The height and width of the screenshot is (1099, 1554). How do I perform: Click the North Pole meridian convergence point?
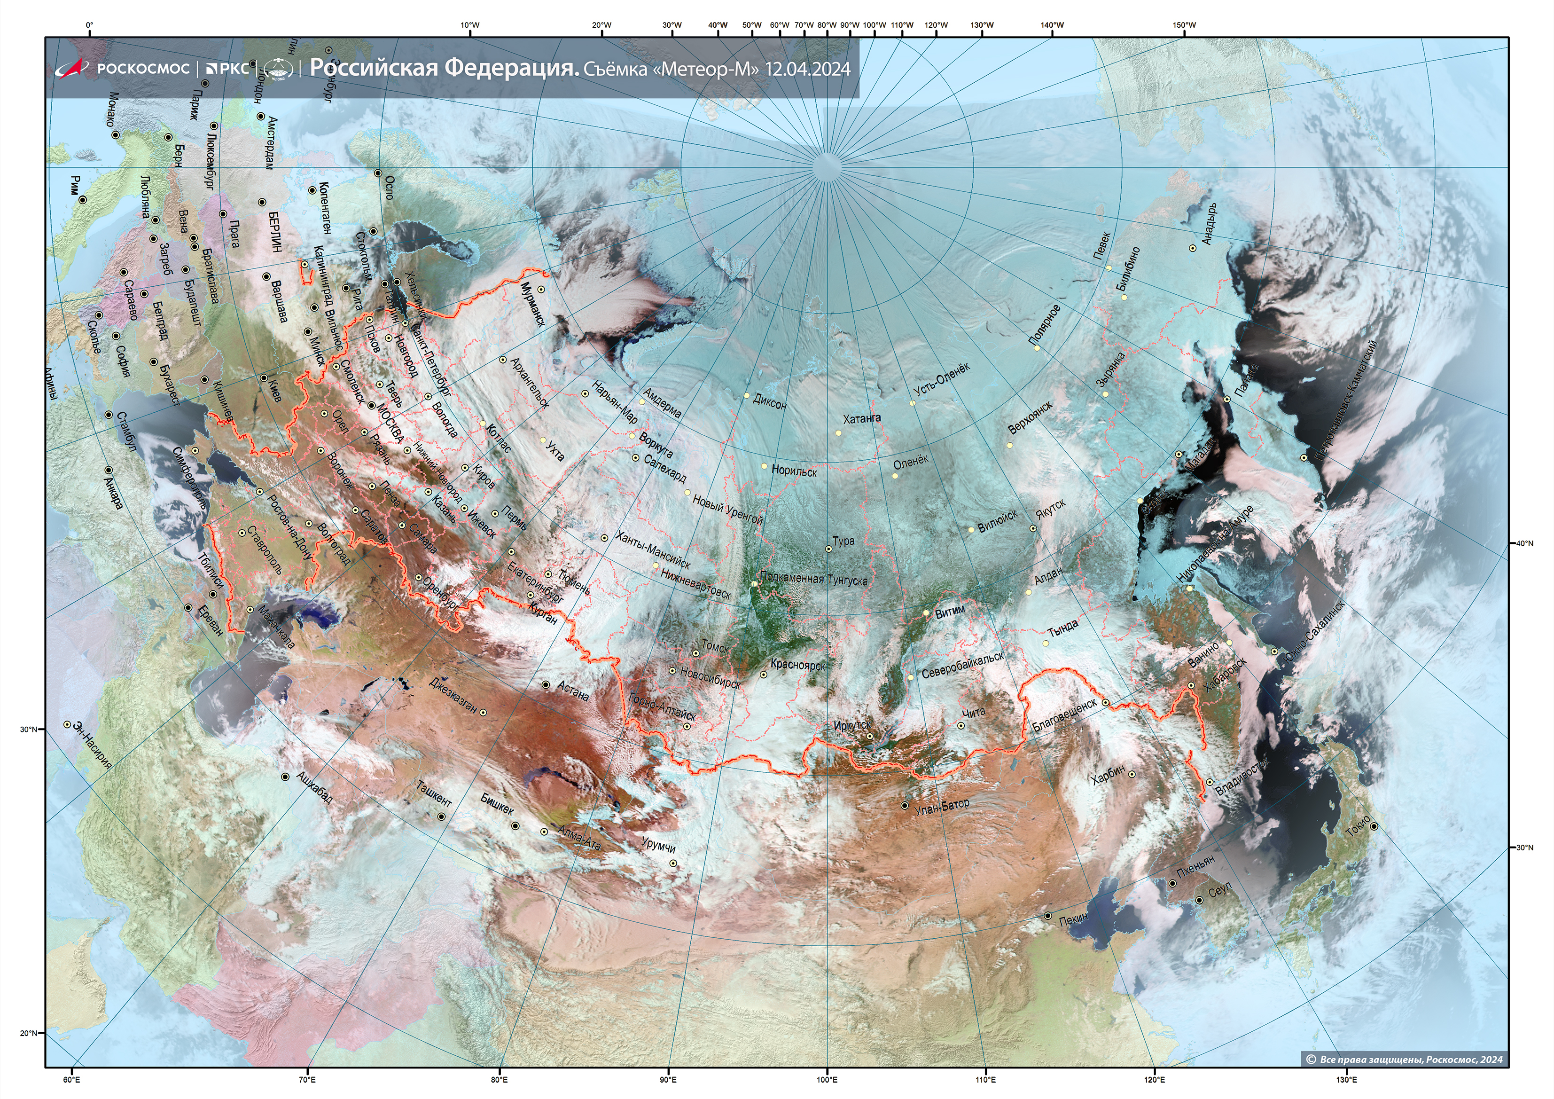click(x=827, y=166)
